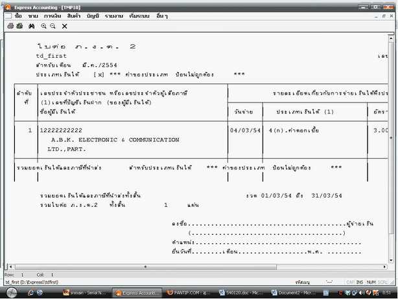Click the second printer icon in toolbar

(x=21, y=26)
